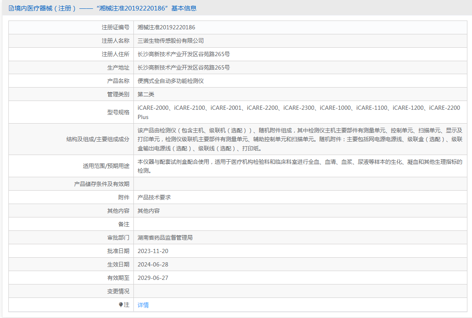Open the 详情 link
Image resolution: width=472 pixels, height=318 pixels.
143,305
